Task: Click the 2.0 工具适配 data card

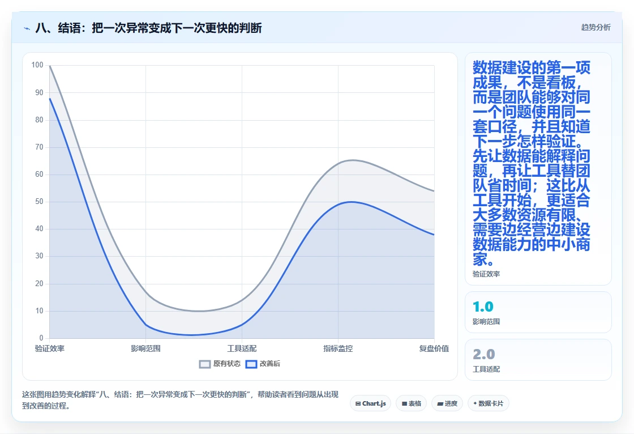Action: tap(538, 360)
